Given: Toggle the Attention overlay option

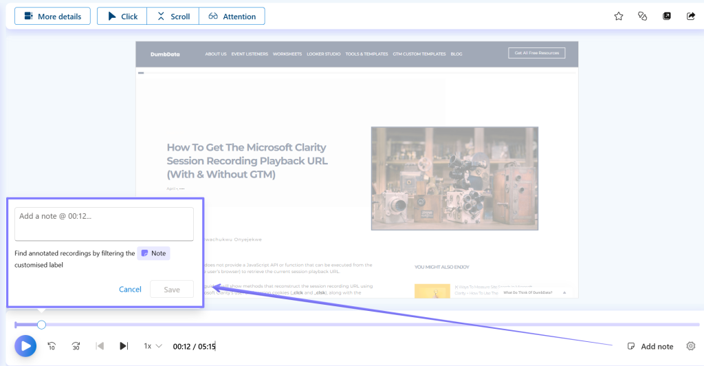Looking at the screenshot, I should coord(232,17).
